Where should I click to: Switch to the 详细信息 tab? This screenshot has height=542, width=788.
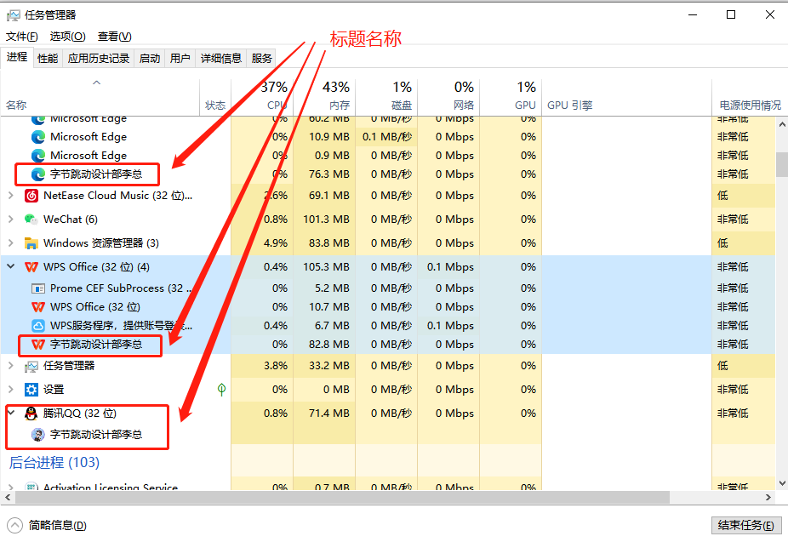tap(221, 59)
